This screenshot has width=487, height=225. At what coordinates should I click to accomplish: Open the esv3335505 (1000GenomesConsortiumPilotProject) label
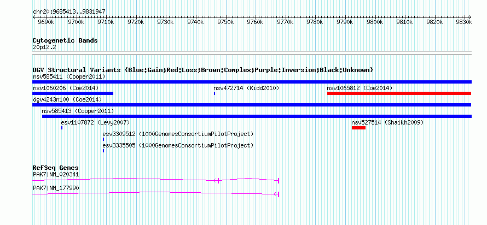point(178,145)
